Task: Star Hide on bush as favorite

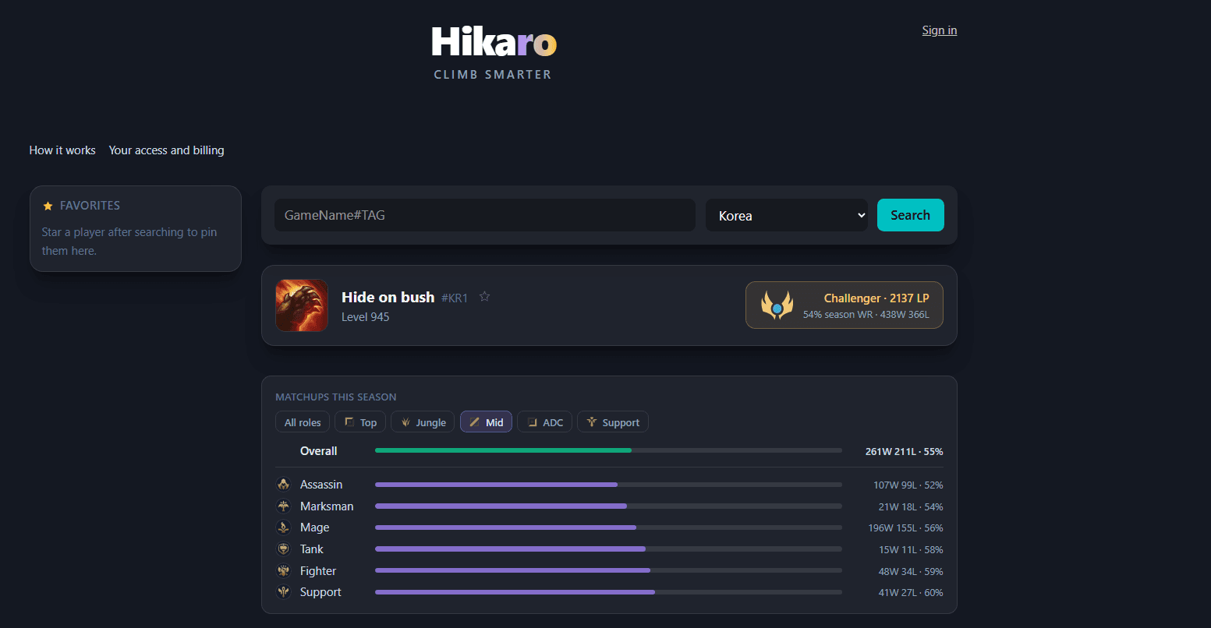Action: 484,297
